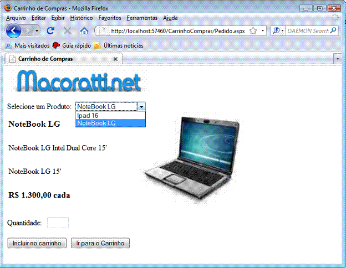Bookmark this page with the star icon

point(253,31)
